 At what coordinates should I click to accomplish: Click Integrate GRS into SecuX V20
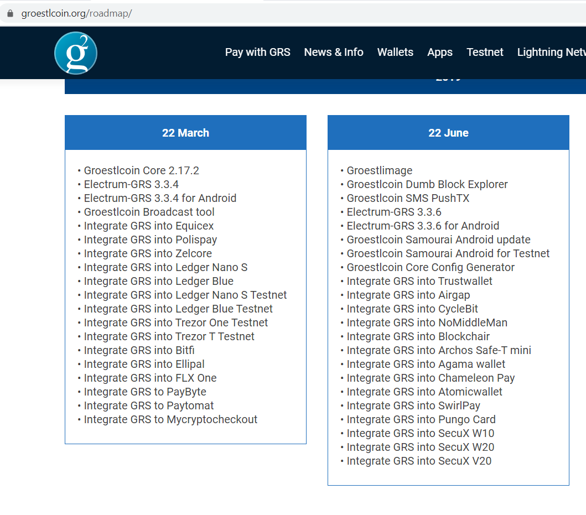(419, 461)
